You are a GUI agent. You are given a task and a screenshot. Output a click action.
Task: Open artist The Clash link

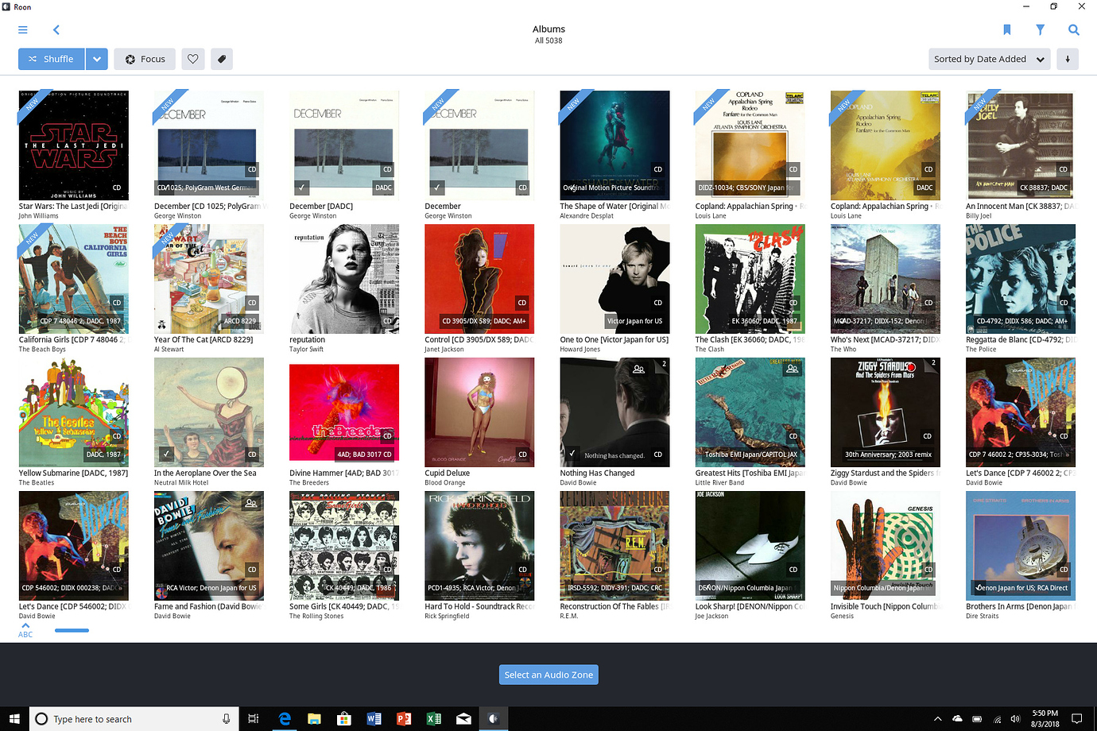(710, 350)
